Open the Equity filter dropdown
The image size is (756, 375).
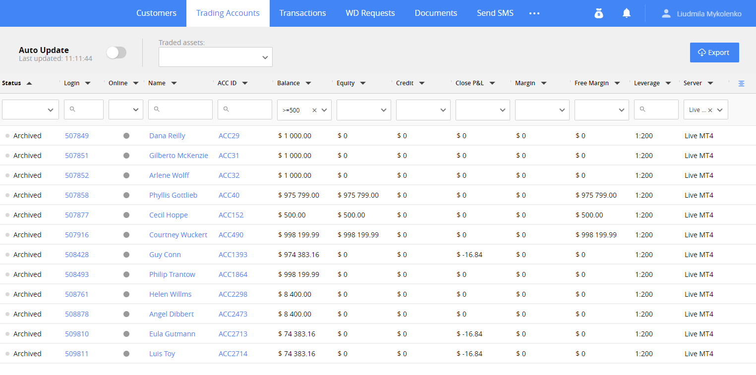(363, 110)
